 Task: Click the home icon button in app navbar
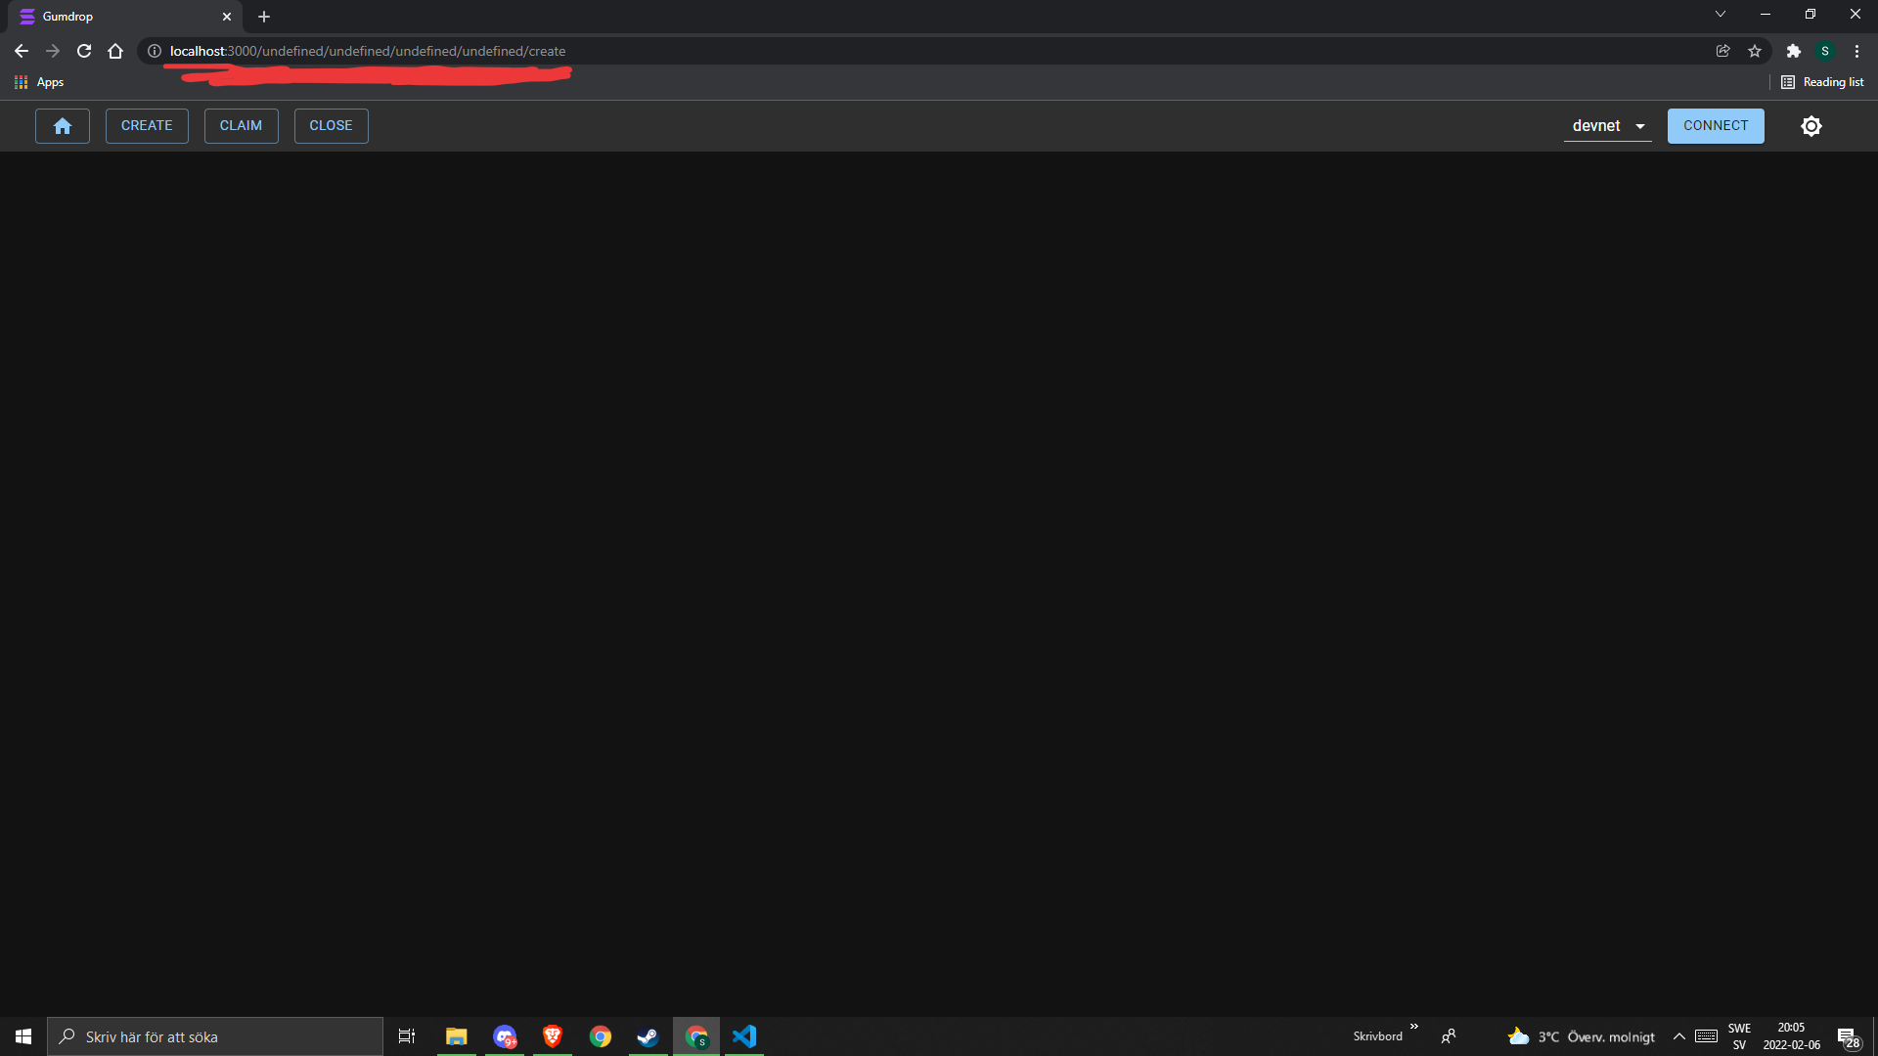coord(63,126)
